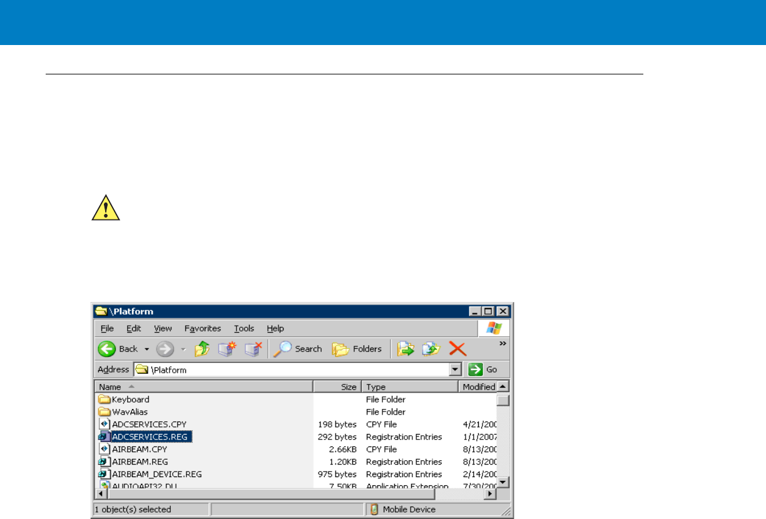Click the Keyboard folder icon

pyautogui.click(x=105, y=400)
